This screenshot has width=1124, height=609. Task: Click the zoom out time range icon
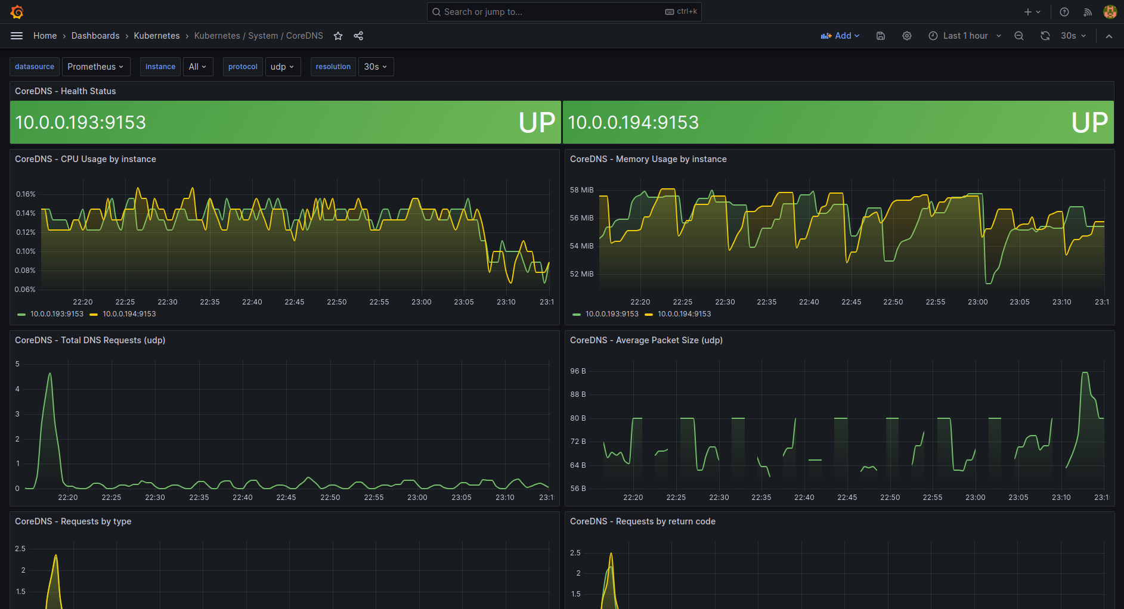(1019, 36)
